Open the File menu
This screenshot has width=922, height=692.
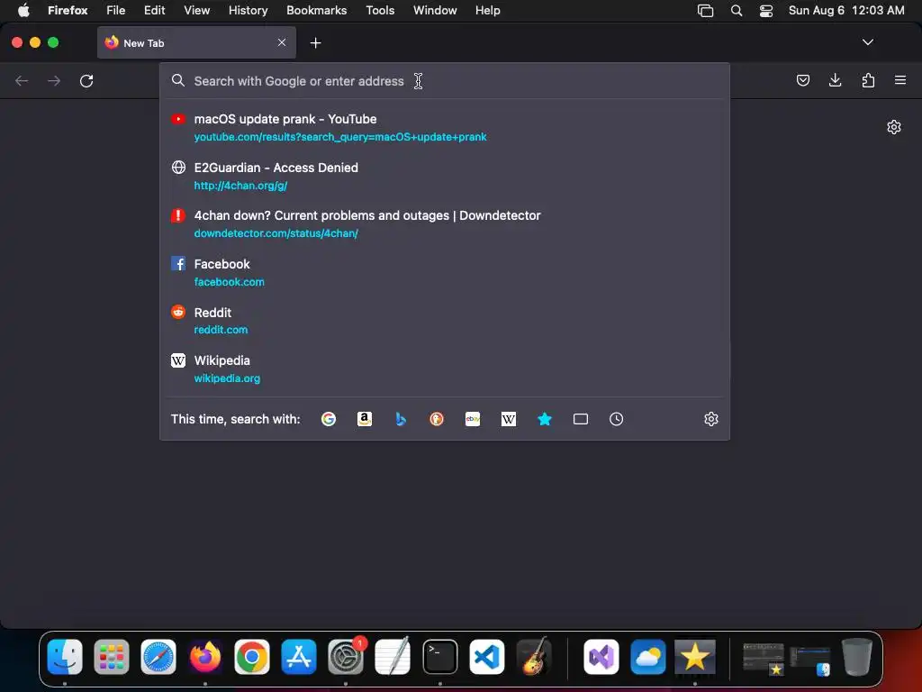click(x=116, y=10)
